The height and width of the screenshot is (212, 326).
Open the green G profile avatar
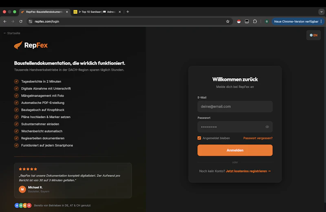267,22
